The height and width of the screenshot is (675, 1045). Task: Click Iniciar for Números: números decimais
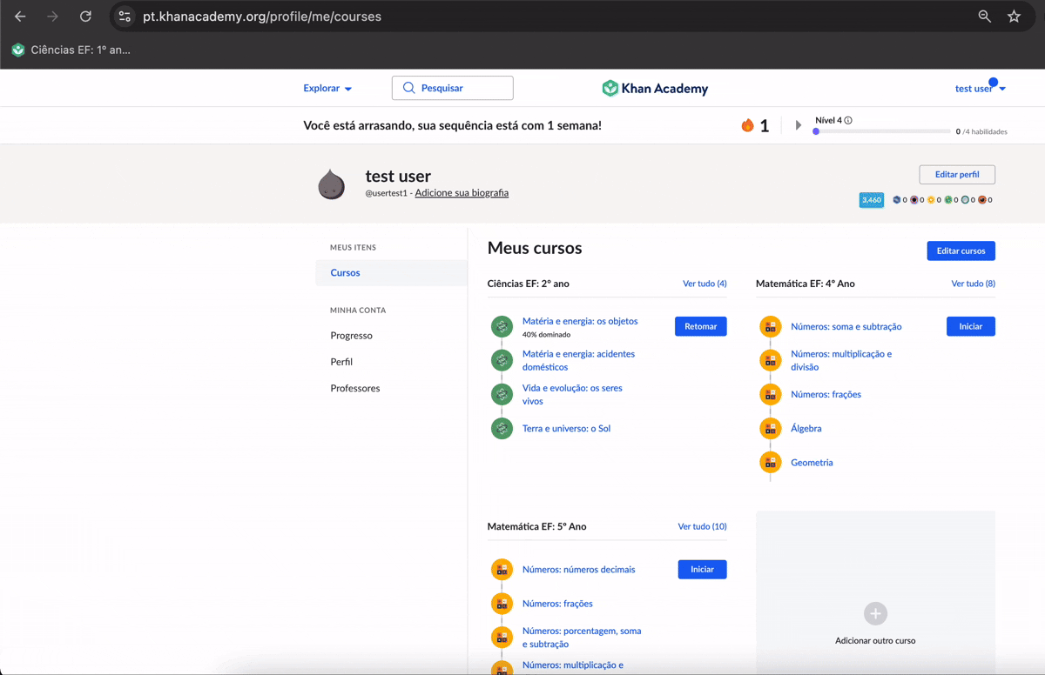[702, 569]
